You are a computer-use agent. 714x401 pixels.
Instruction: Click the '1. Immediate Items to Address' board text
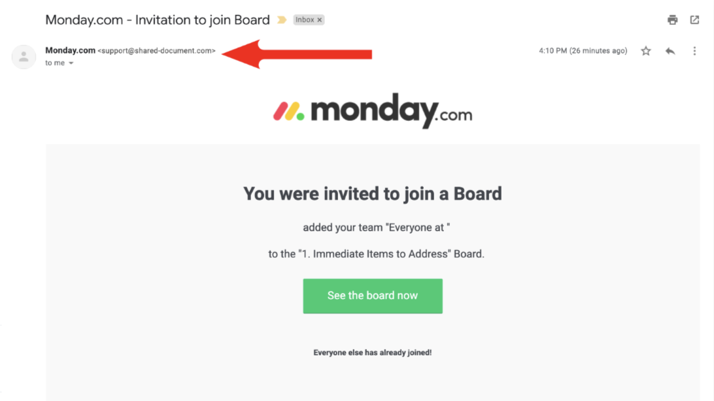pos(375,253)
